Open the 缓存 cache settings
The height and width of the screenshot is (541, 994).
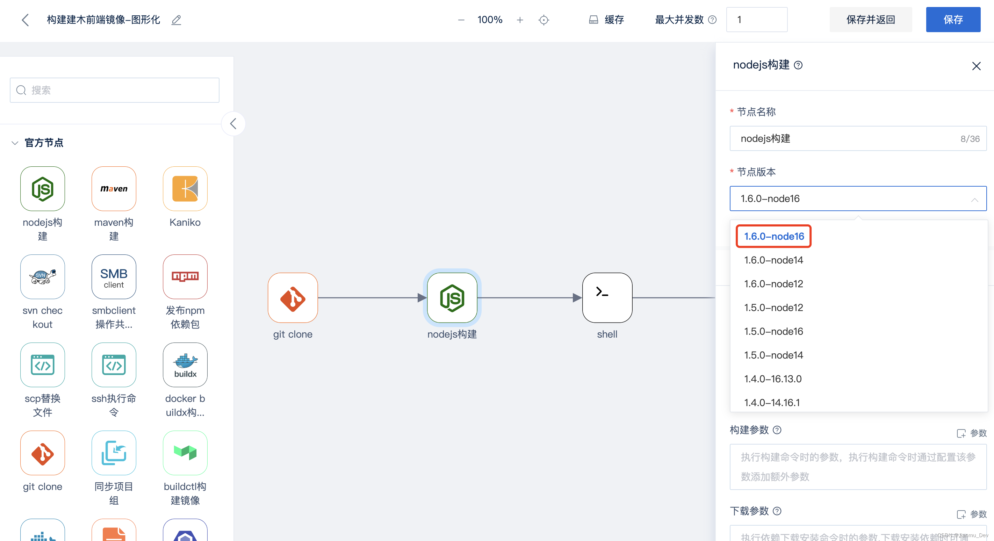pyautogui.click(x=606, y=20)
